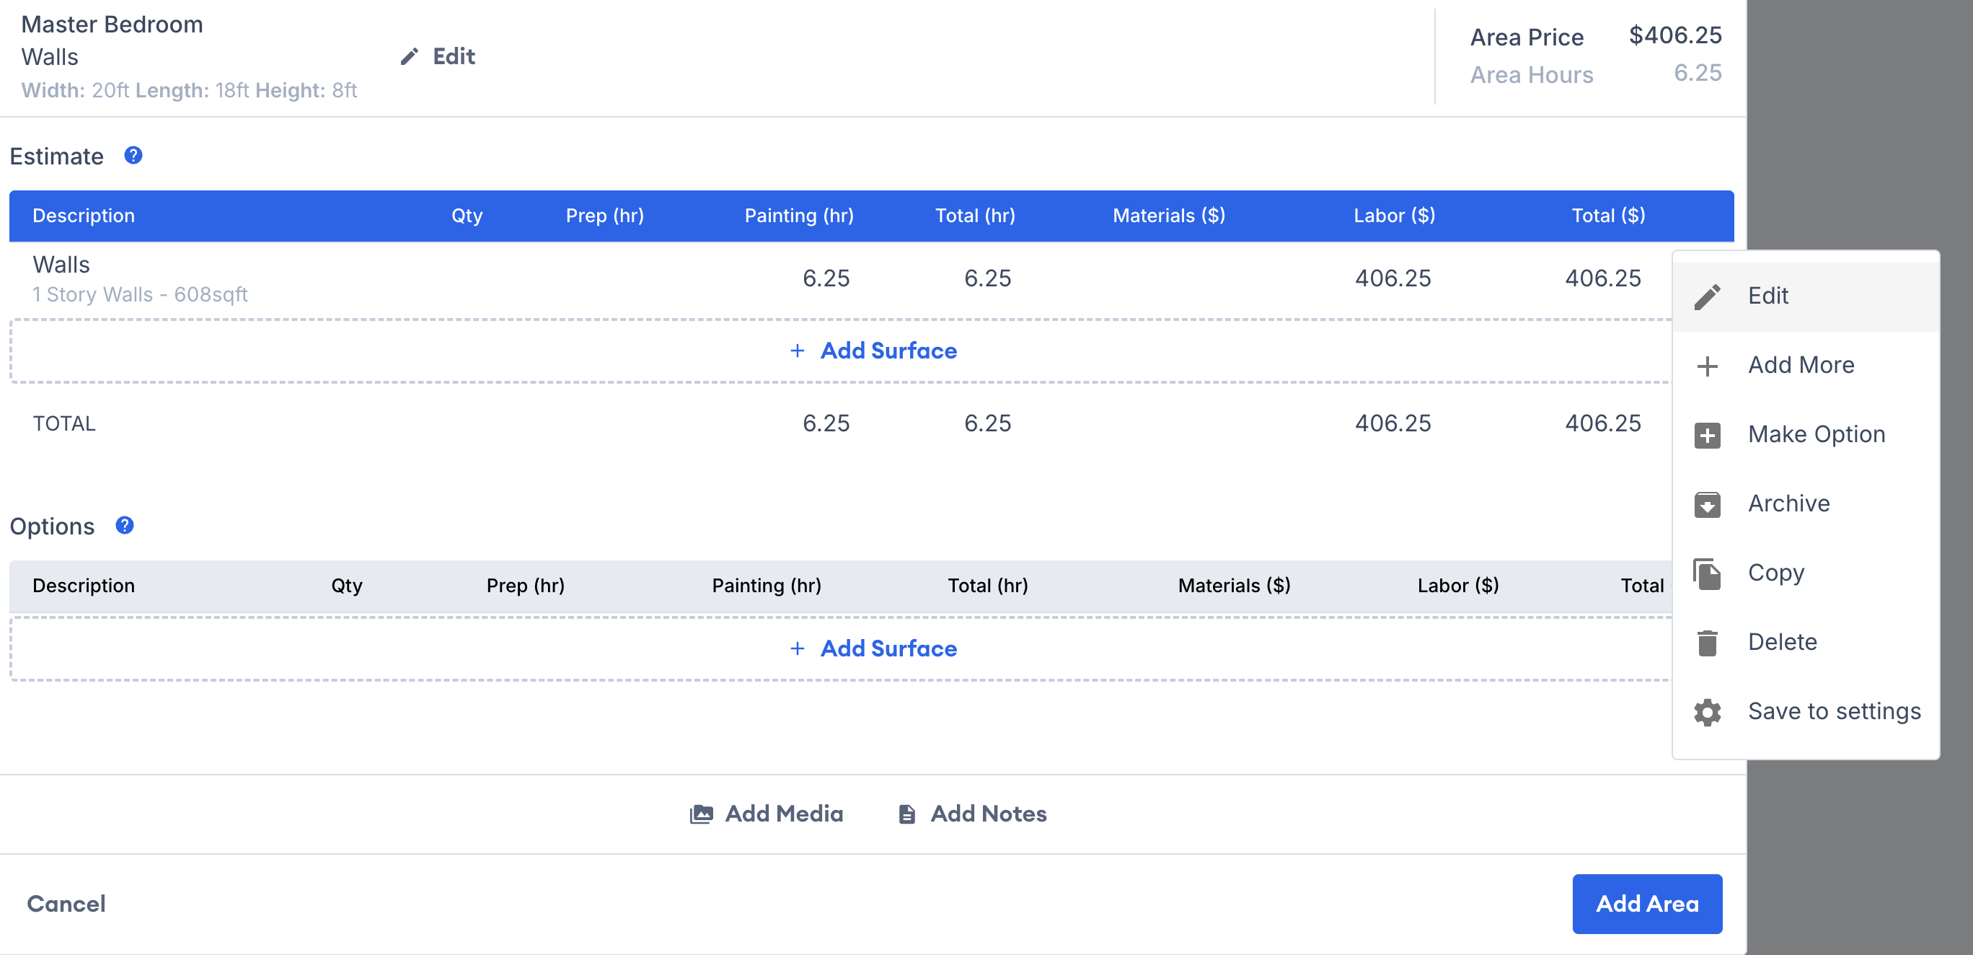
Task: Click the Area Hours value 6.25
Action: pyautogui.click(x=1698, y=73)
